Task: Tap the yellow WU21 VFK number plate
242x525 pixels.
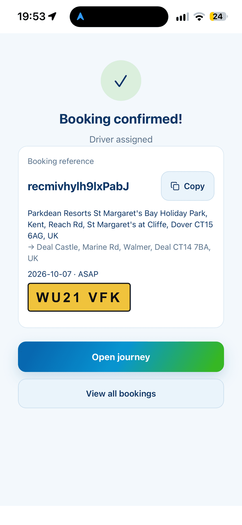Action: tap(79, 297)
